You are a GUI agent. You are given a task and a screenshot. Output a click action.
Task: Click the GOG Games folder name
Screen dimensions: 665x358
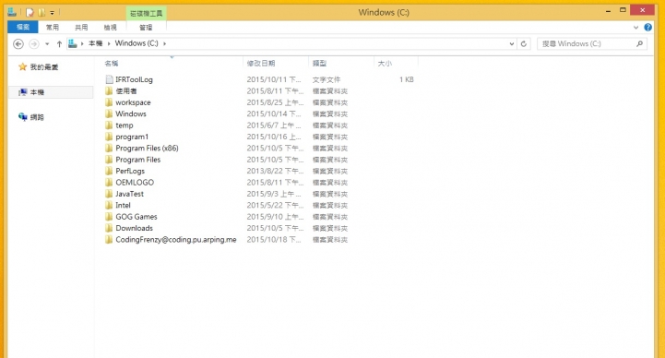[x=137, y=217]
